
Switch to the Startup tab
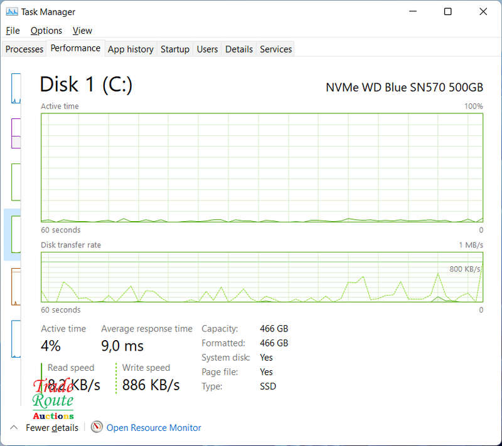(175, 49)
